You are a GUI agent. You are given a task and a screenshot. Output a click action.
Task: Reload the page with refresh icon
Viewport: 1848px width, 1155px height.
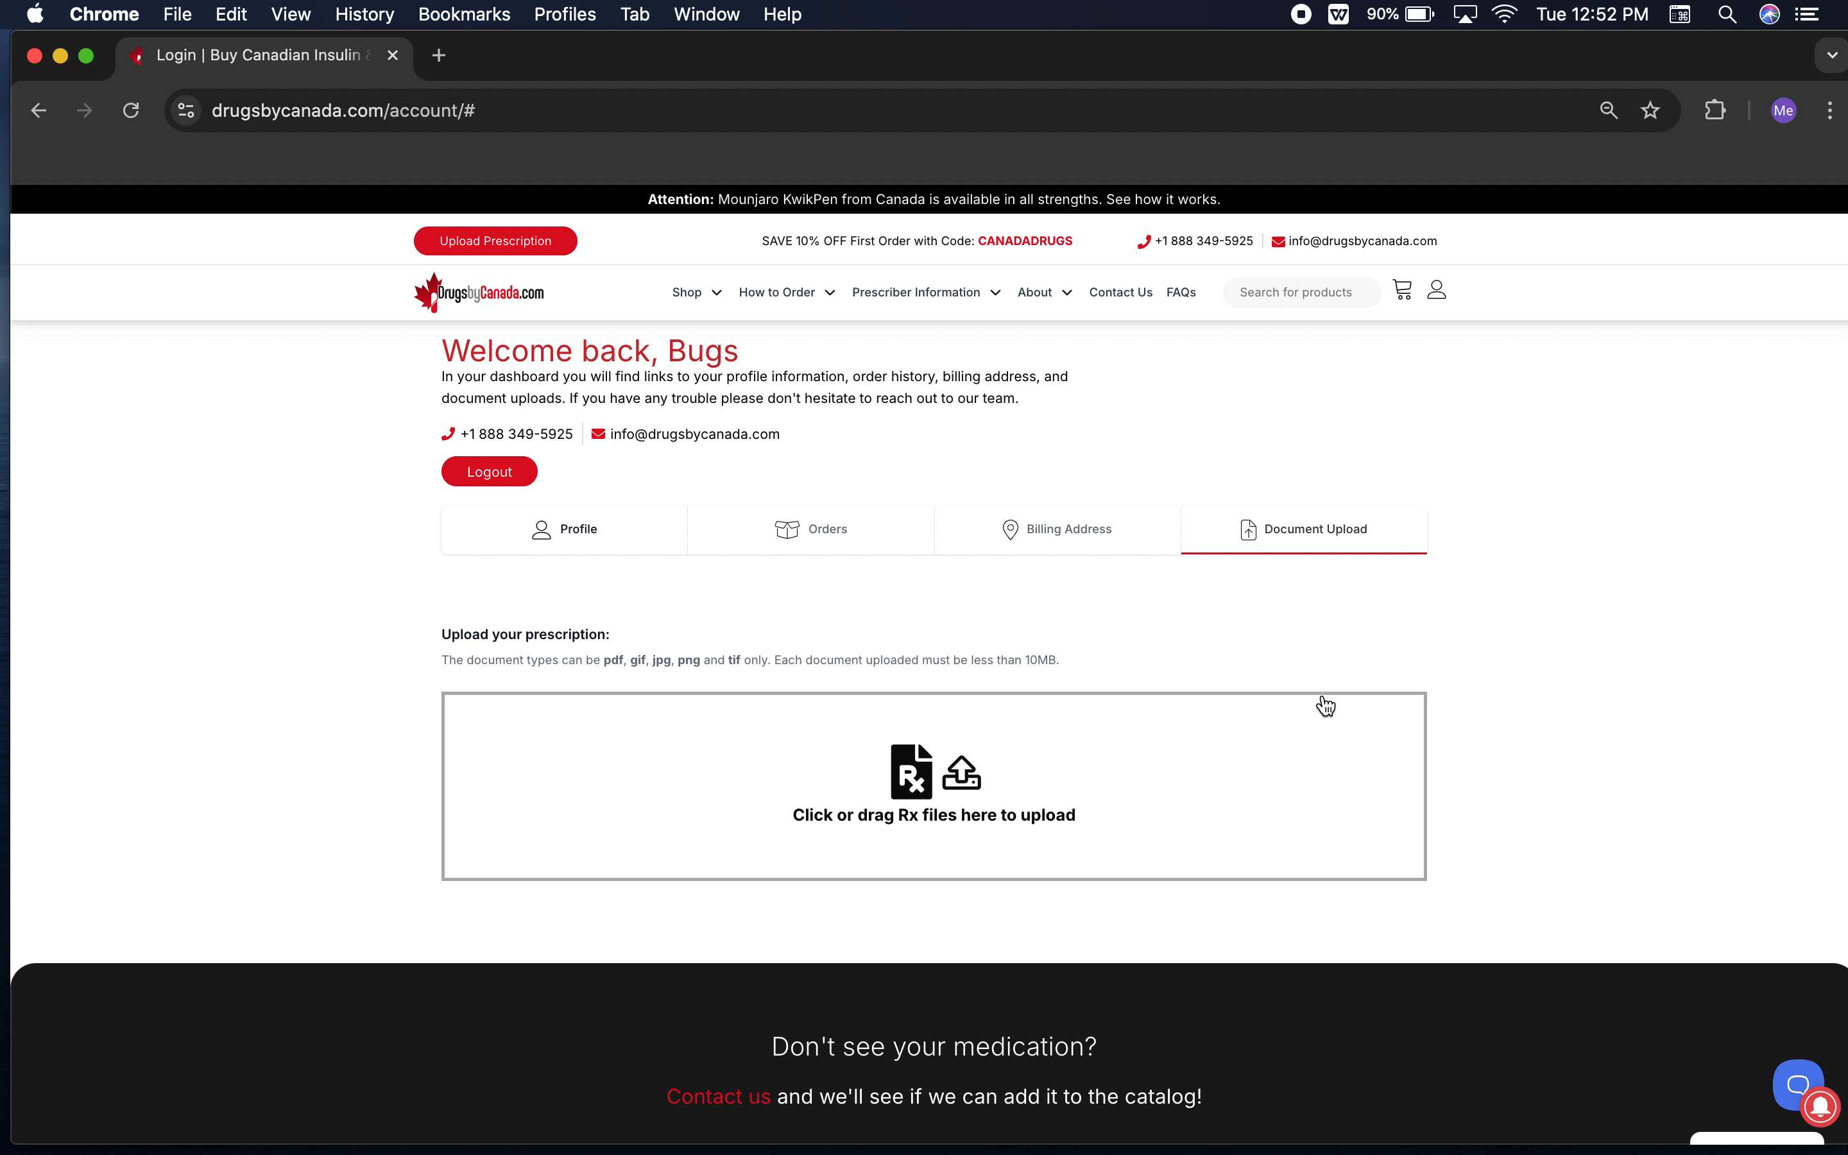(x=132, y=111)
